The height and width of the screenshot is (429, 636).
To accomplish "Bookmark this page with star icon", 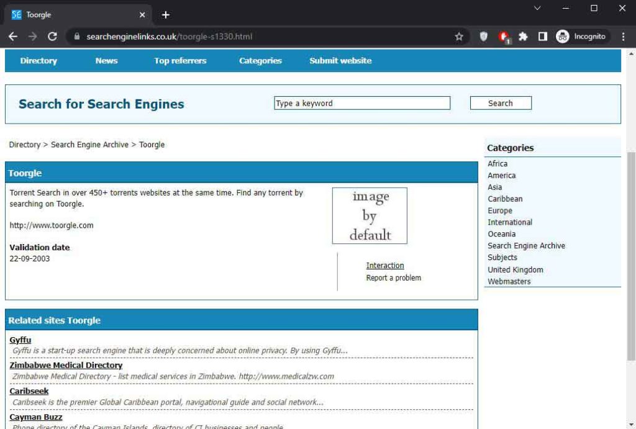I will [459, 37].
